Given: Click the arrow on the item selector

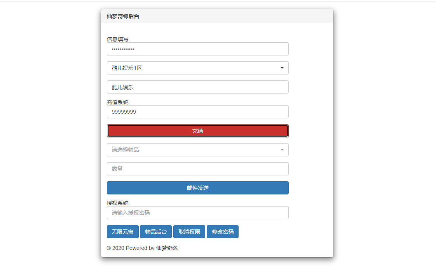Looking at the screenshot, I should (282, 150).
